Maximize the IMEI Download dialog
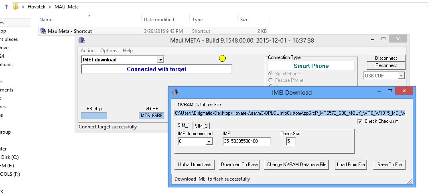 [390, 91]
